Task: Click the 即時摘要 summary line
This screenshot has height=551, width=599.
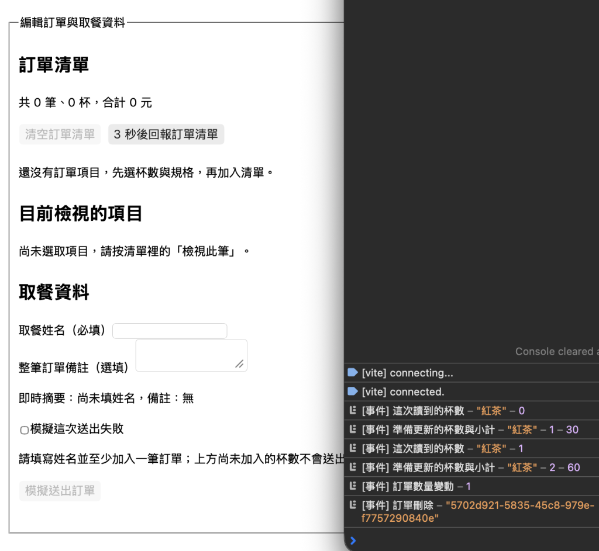Action: (x=106, y=398)
